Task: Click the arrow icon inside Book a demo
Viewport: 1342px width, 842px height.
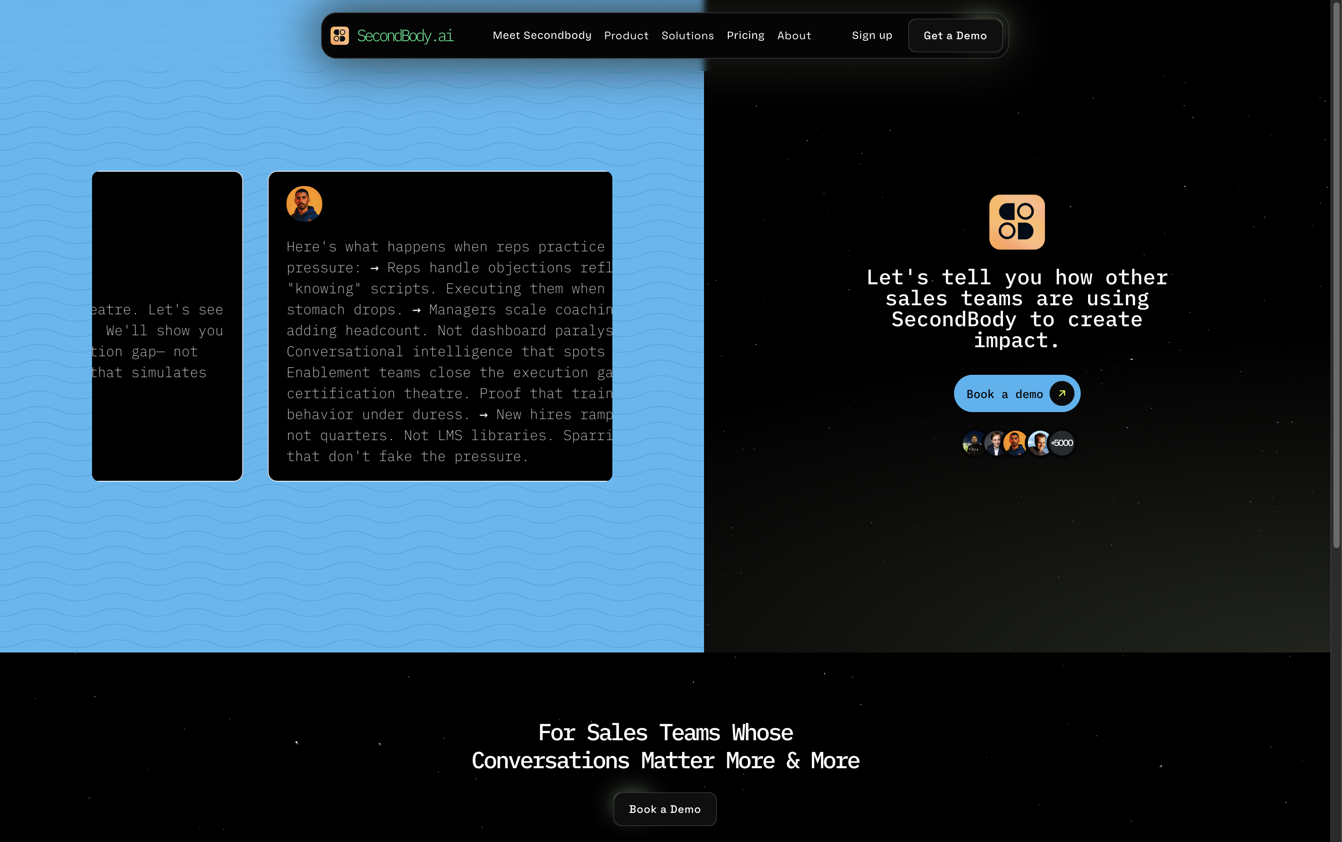Action: click(1062, 394)
